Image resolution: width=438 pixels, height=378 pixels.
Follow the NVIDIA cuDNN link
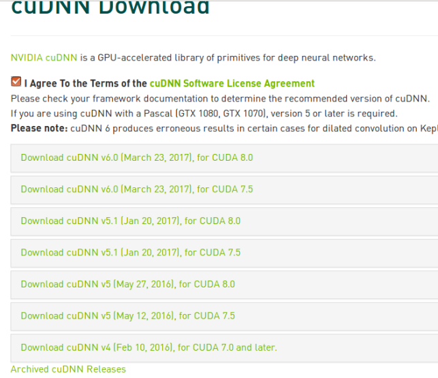click(x=44, y=58)
